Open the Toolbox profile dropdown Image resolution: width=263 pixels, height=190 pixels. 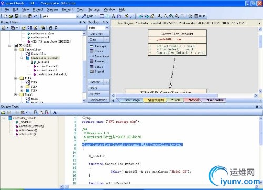click(x=107, y=28)
